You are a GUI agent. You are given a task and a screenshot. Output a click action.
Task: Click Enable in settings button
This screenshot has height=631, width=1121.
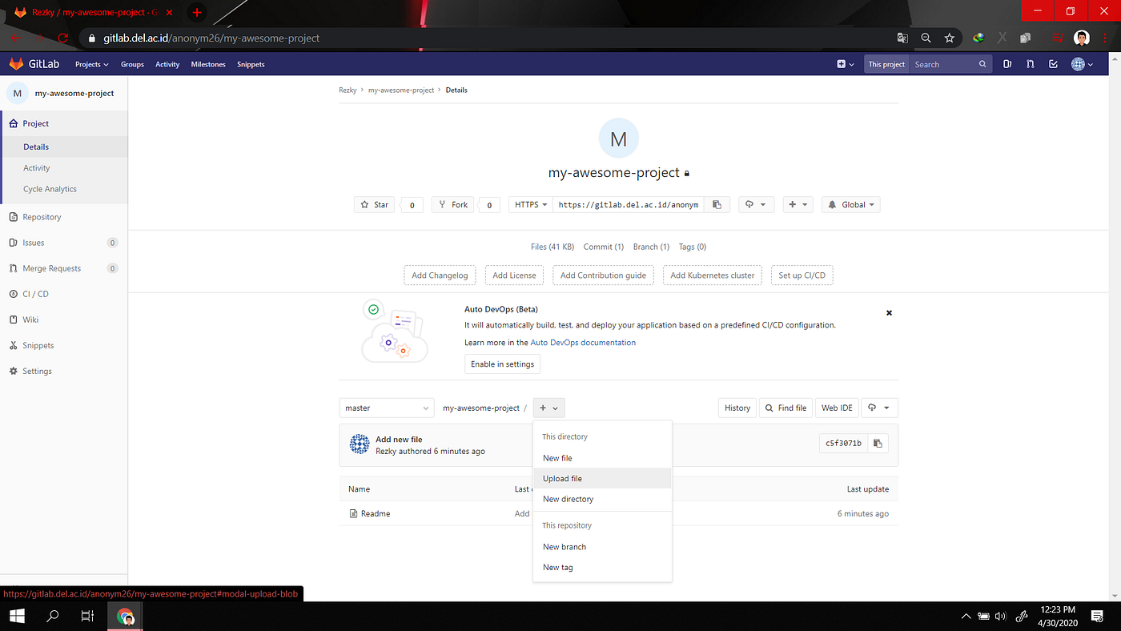[503, 364]
